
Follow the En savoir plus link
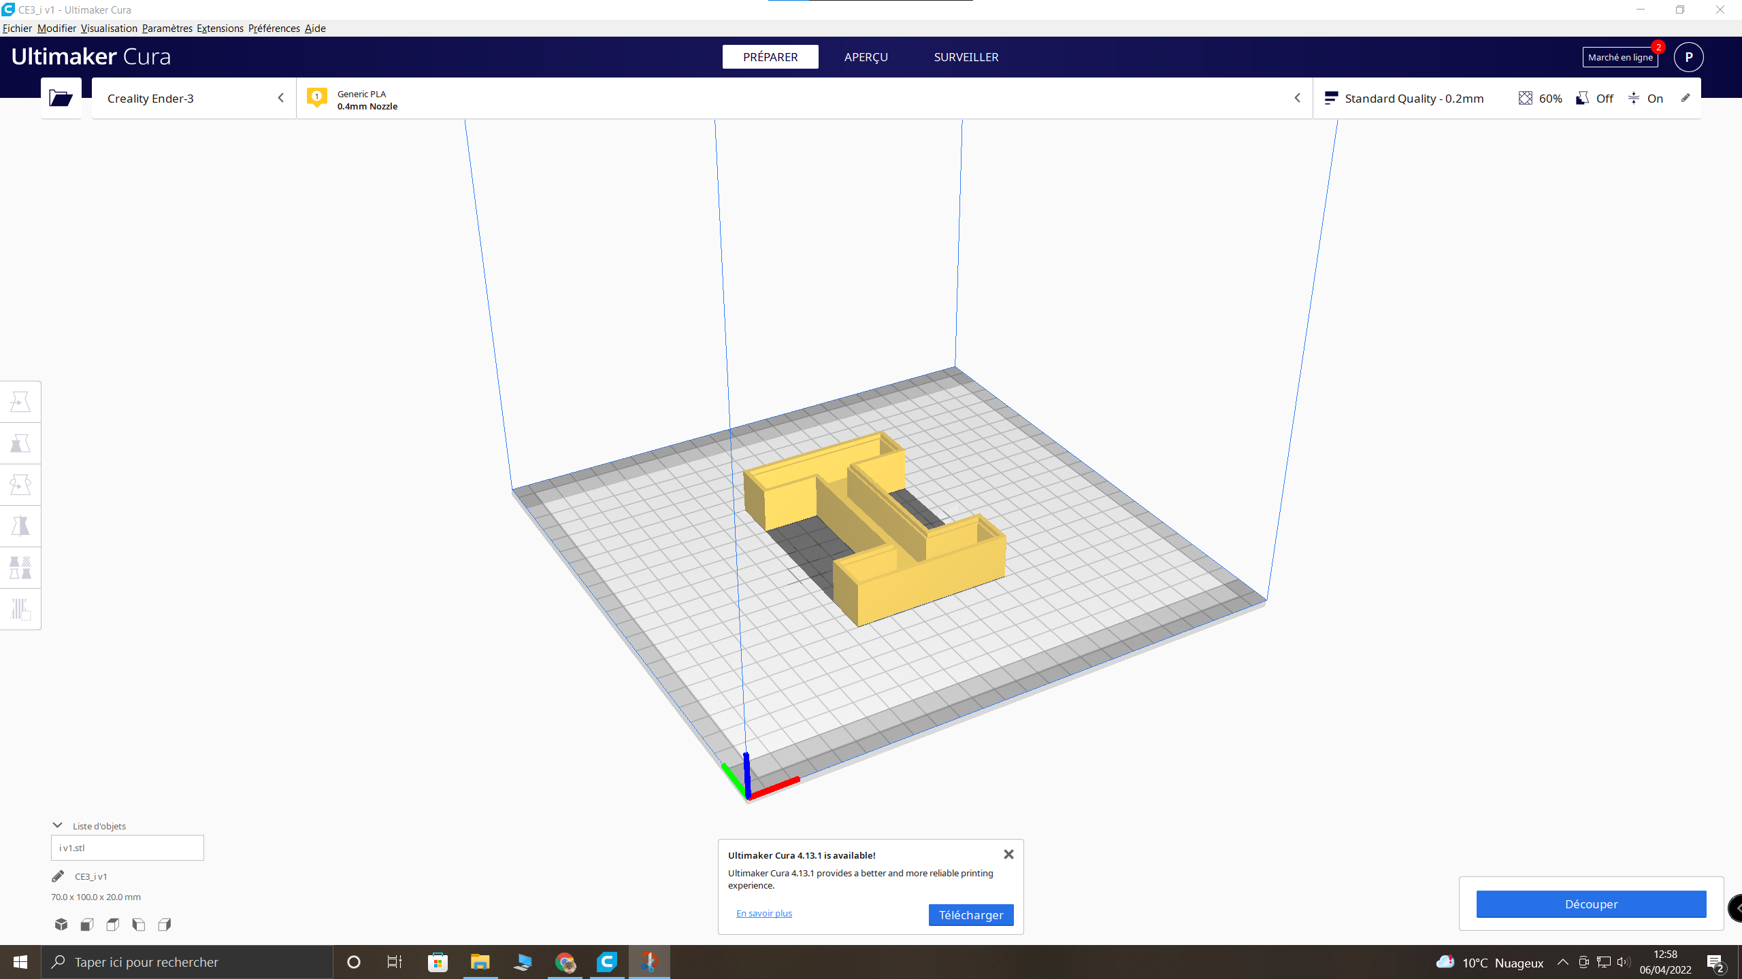click(x=764, y=913)
